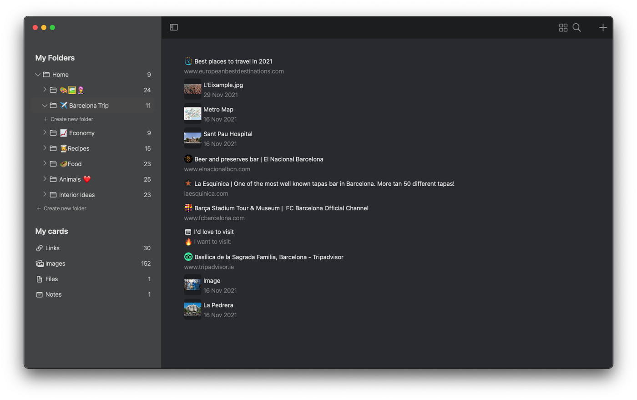Open the Links cards category
Viewport: 637px width, 400px height.
point(52,248)
